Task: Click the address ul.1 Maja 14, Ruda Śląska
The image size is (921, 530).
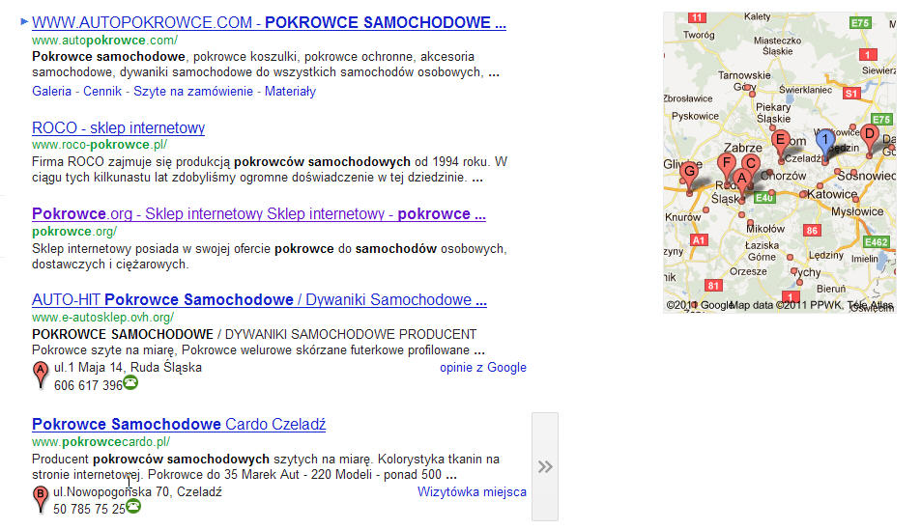Action: pos(128,368)
